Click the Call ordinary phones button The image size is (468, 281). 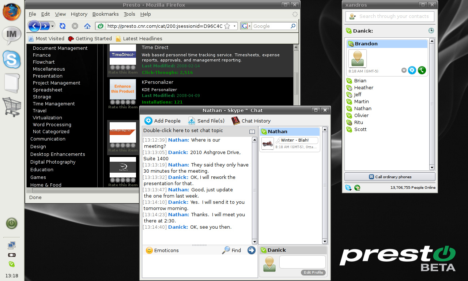390,177
